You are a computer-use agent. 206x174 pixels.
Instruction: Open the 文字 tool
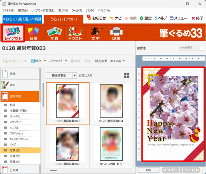(x=96, y=33)
